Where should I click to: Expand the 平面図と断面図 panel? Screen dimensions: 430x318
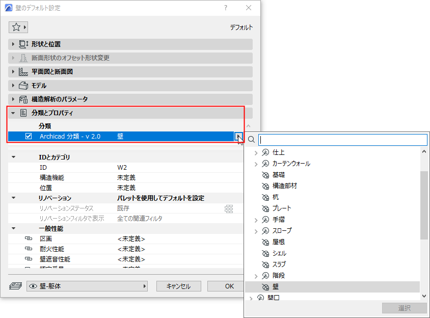point(13,72)
